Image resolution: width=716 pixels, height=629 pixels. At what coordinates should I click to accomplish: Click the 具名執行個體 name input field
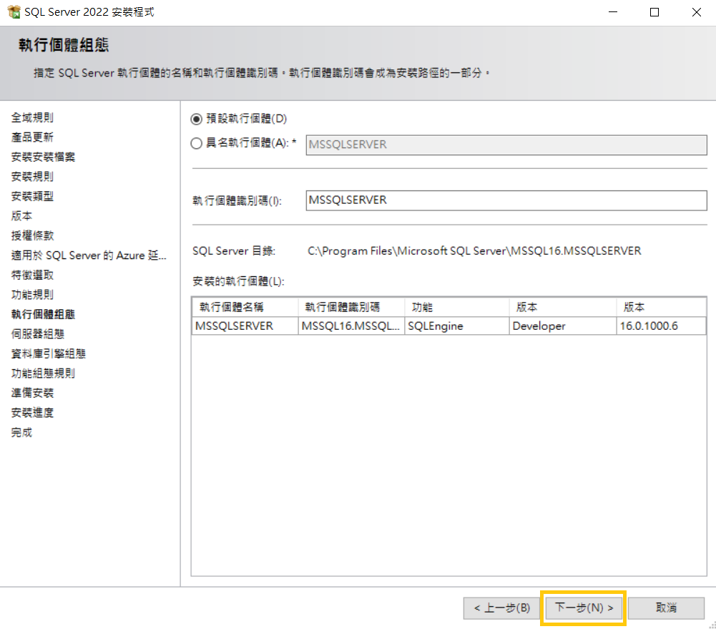coord(506,145)
